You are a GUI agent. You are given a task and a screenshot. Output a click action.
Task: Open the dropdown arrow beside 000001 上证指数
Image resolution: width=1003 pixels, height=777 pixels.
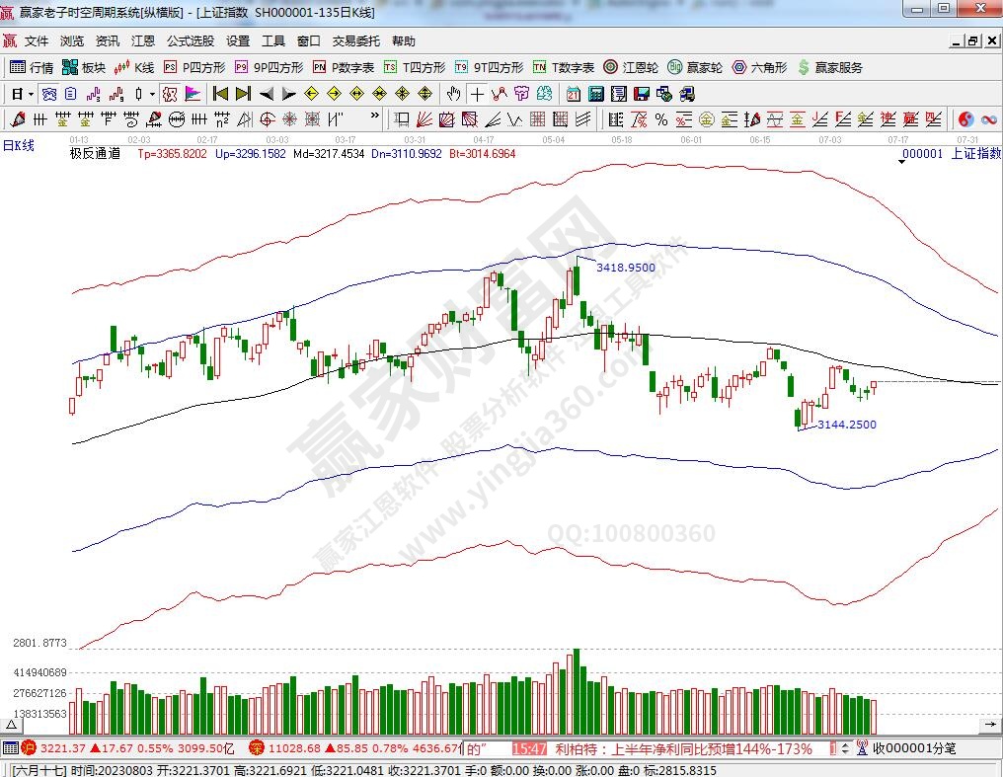(902, 163)
